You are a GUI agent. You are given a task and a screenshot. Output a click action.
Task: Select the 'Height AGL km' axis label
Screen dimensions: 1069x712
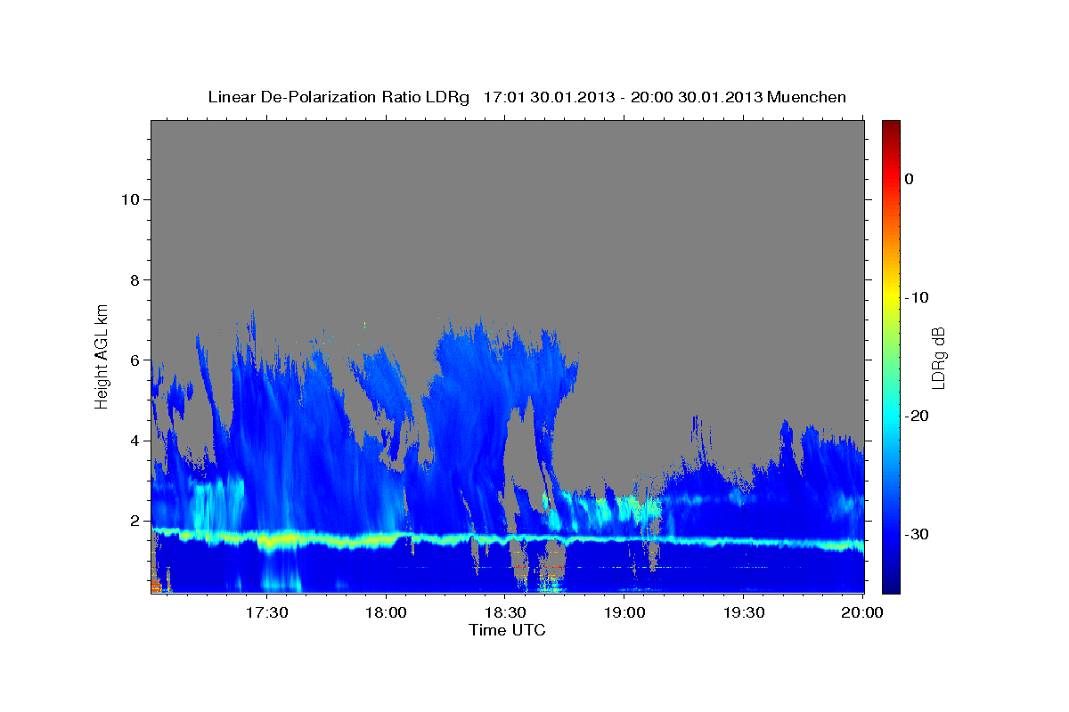(x=102, y=356)
